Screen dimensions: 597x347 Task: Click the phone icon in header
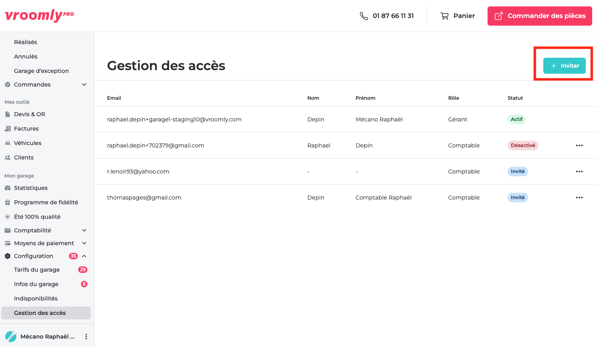coord(364,16)
